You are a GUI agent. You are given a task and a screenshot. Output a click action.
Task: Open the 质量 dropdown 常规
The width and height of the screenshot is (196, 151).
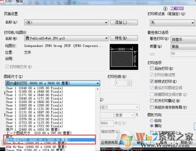coord(183,46)
